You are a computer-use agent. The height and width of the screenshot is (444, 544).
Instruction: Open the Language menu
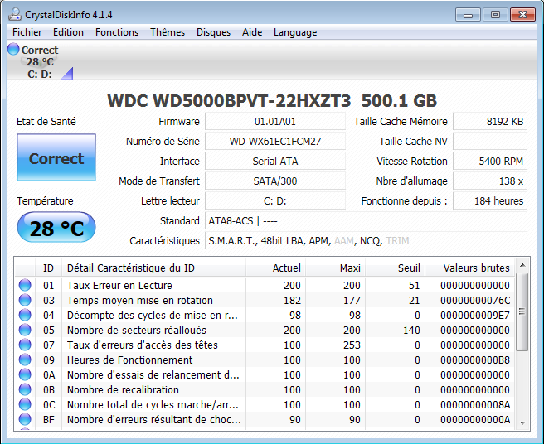pyautogui.click(x=295, y=32)
